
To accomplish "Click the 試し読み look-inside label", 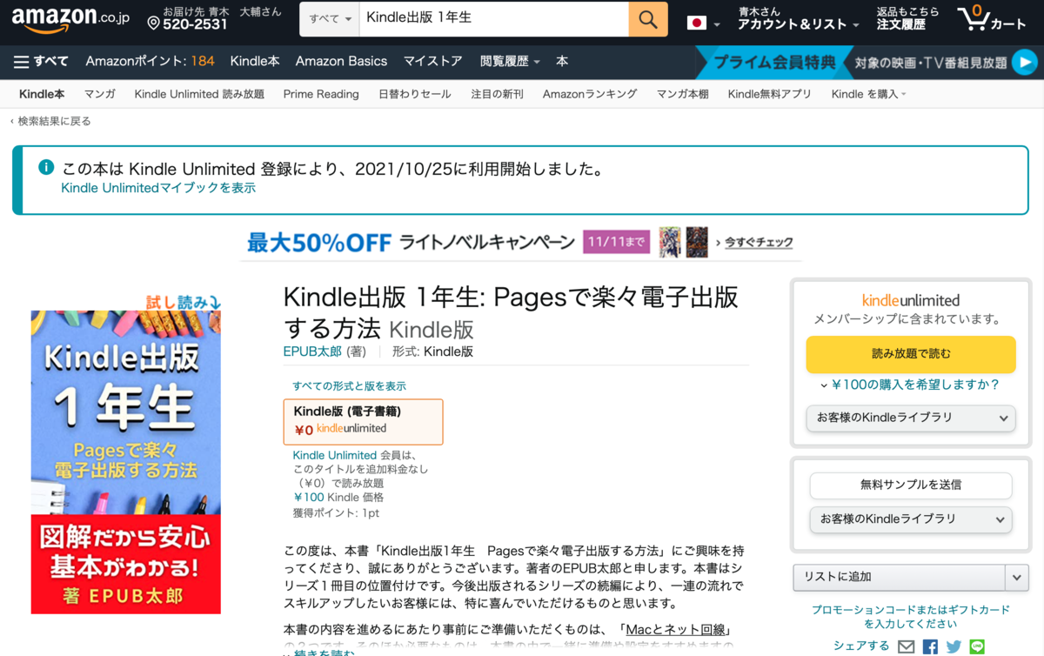I will 184,302.
